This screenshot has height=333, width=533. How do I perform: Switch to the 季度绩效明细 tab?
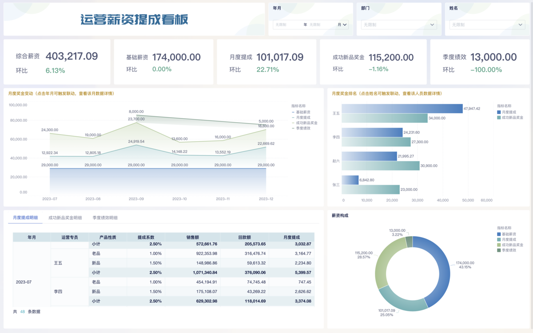coord(105,218)
